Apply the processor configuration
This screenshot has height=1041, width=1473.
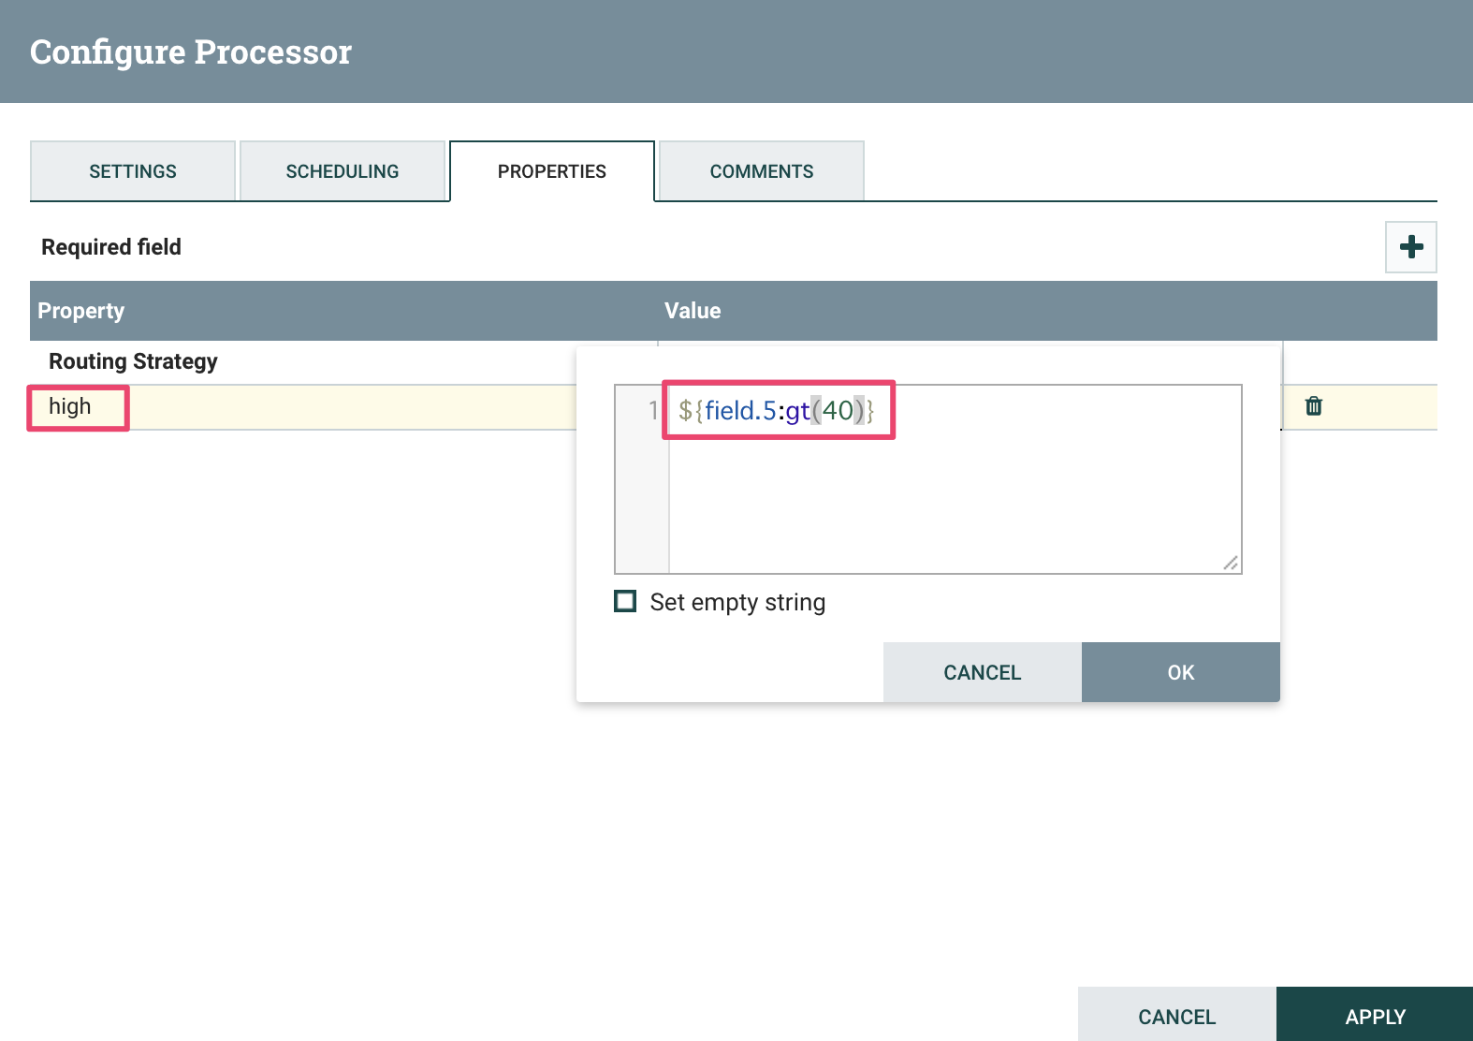click(x=1375, y=1016)
